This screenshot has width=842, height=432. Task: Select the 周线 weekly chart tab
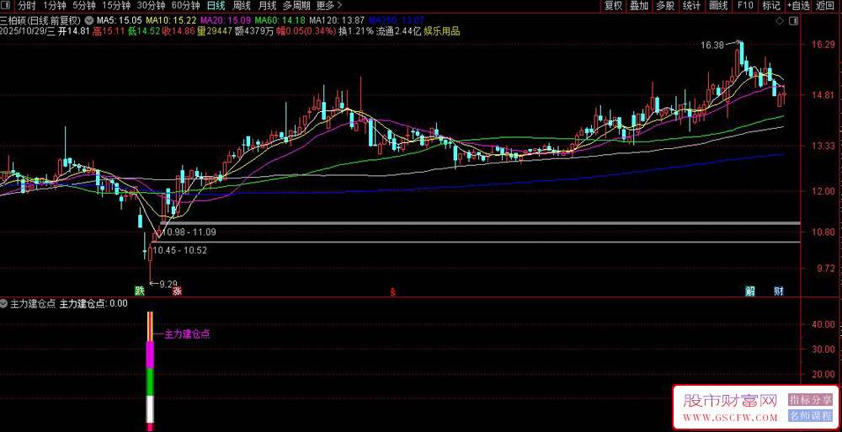pyautogui.click(x=241, y=6)
